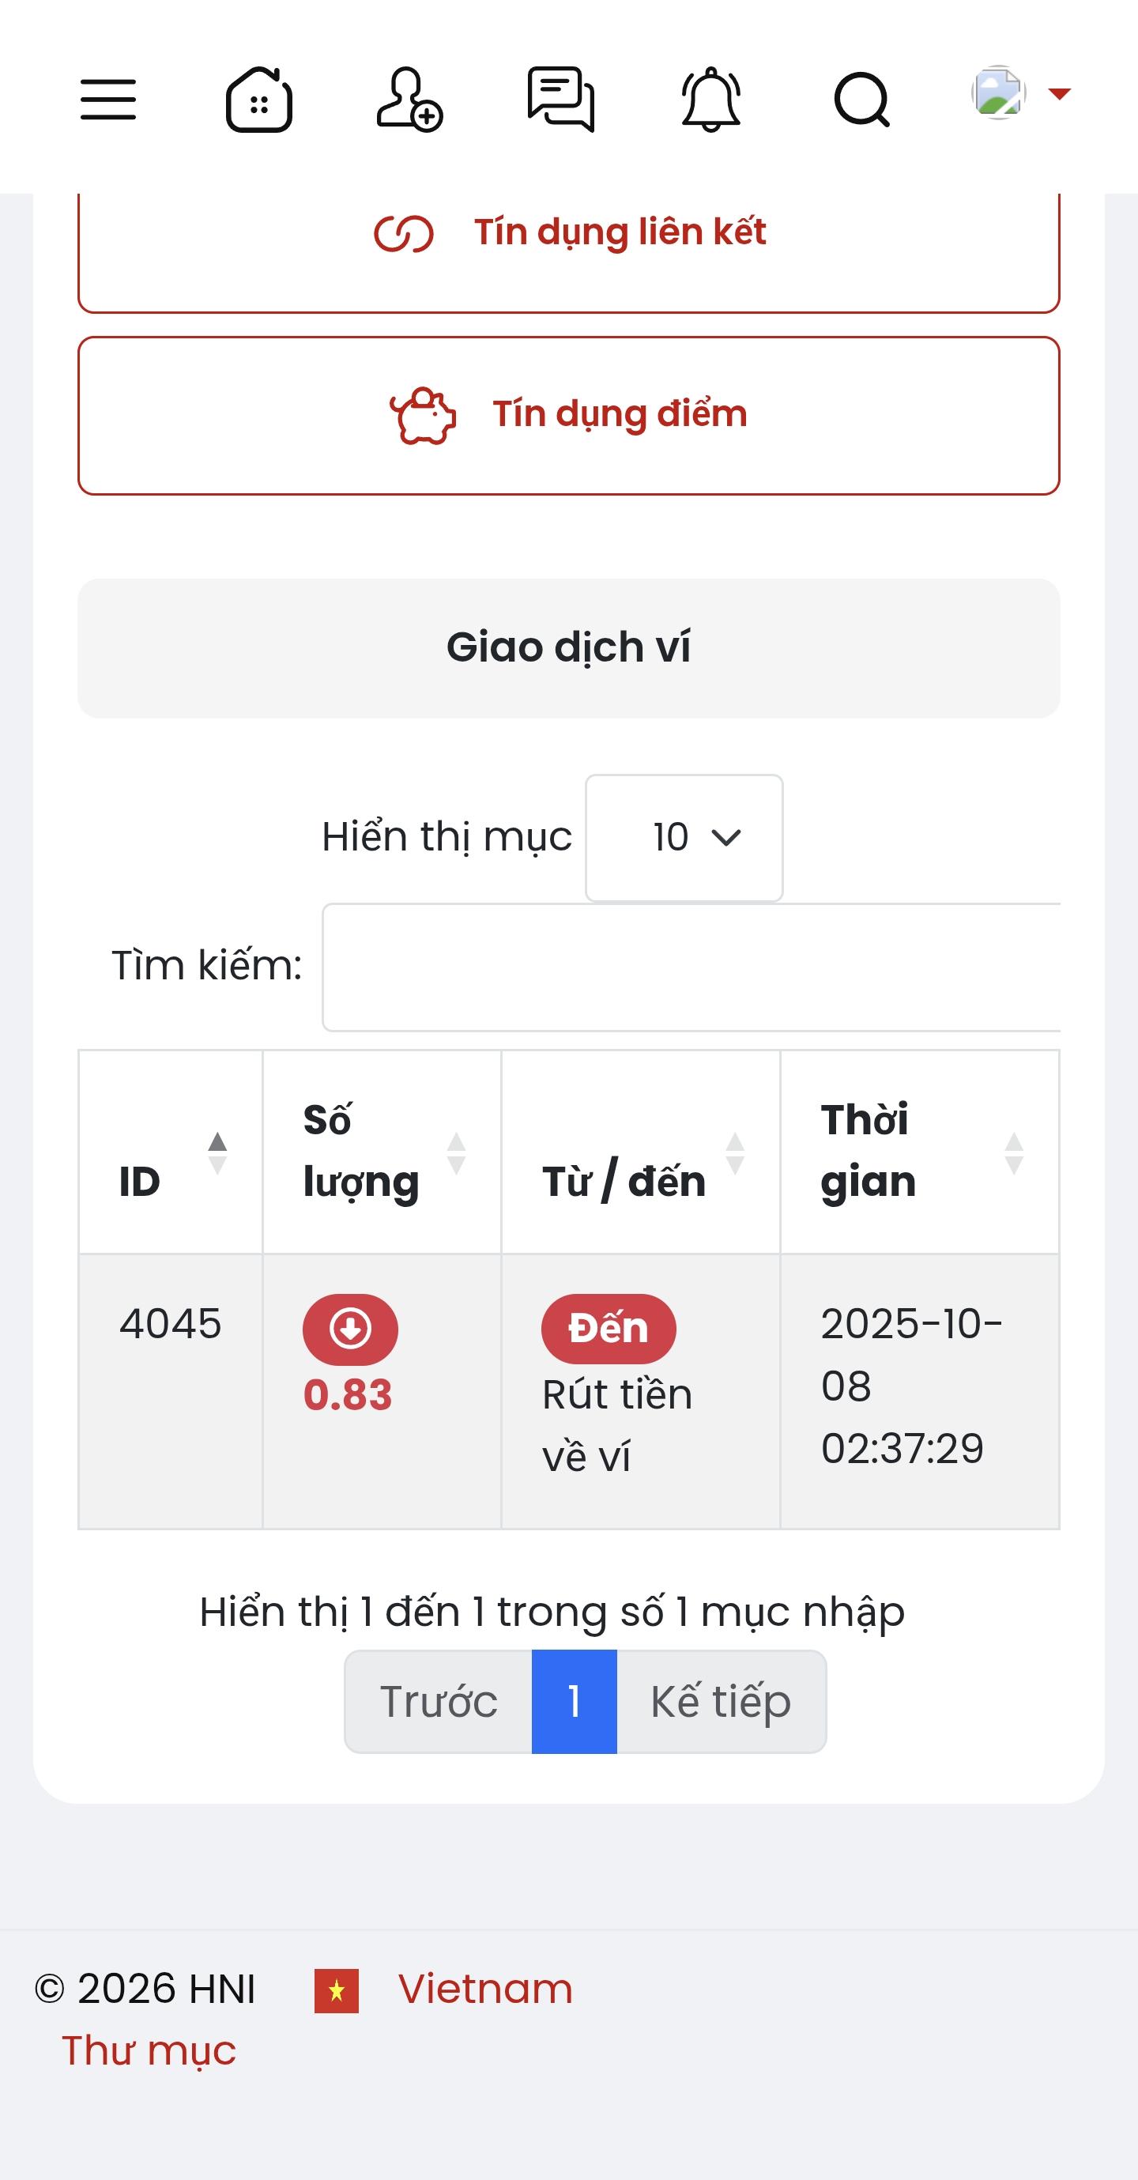Open the notifications bell
The width and height of the screenshot is (1138, 2180).
click(710, 100)
